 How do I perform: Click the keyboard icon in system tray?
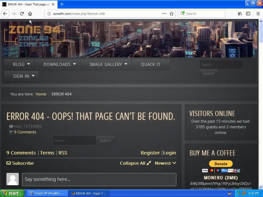tap(230, 193)
